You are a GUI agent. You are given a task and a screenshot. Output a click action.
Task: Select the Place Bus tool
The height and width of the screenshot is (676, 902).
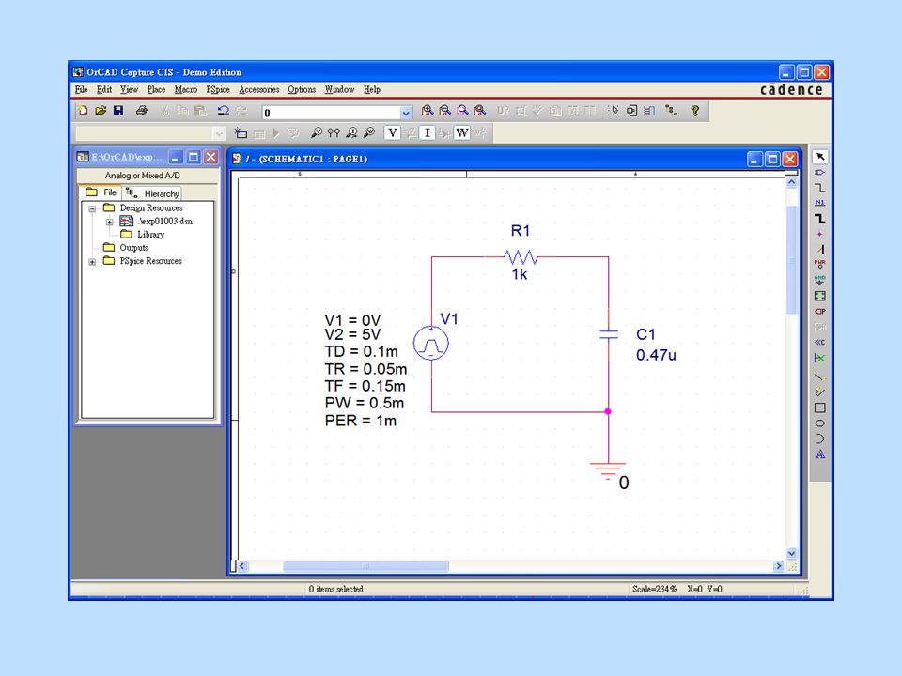[819, 219]
